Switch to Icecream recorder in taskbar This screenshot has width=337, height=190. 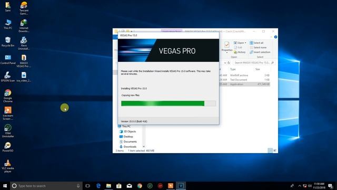[171, 186]
